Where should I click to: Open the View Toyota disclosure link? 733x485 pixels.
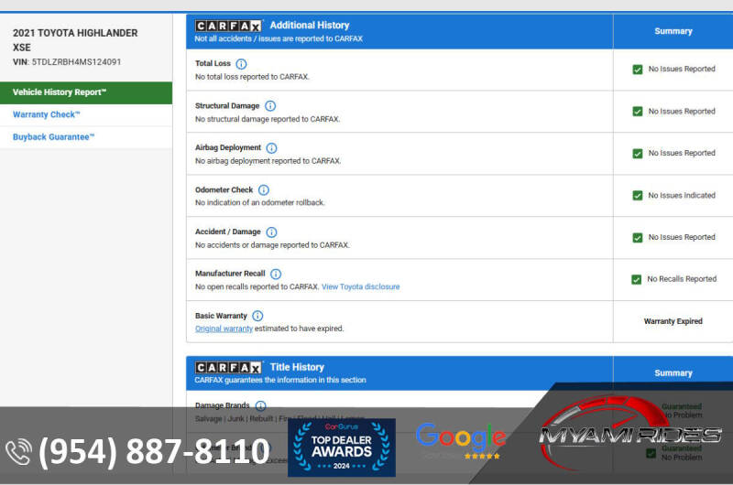360,286
